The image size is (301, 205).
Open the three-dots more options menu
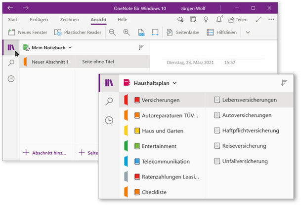tap(271, 19)
